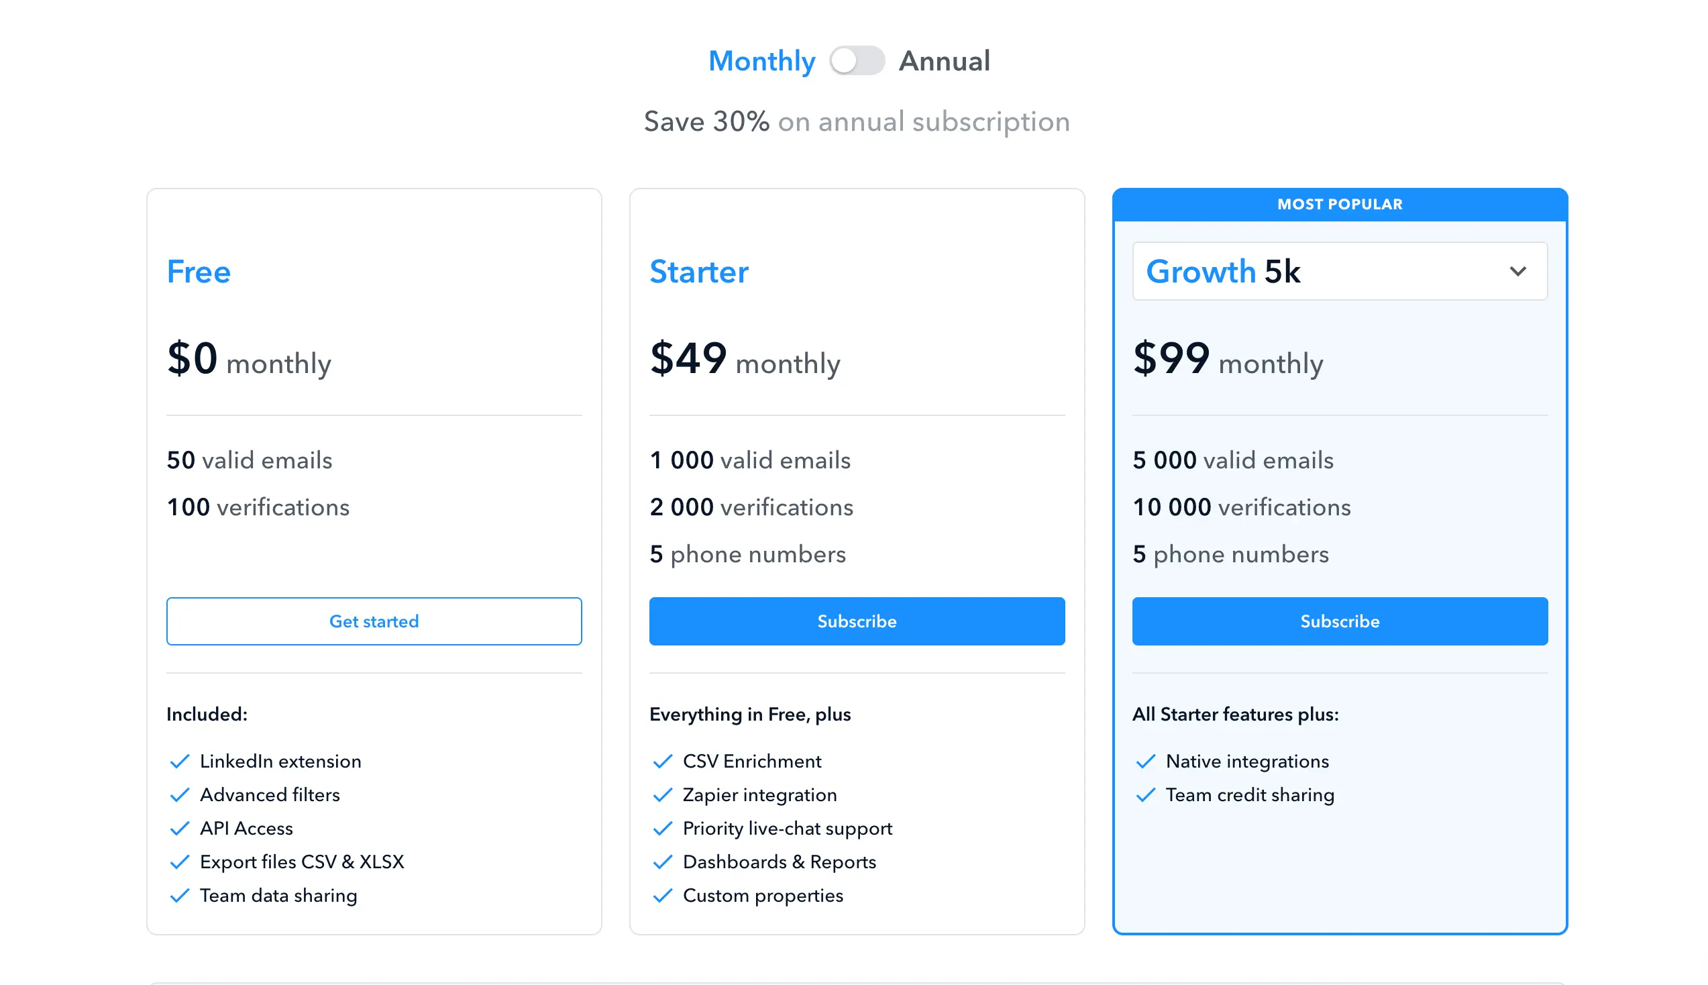Click checkmark beside CSV Enrichment
1708x985 pixels.
tap(663, 762)
